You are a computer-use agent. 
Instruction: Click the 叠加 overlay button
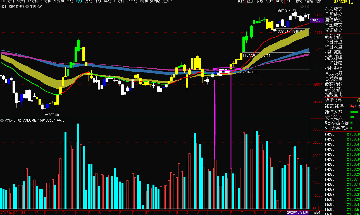tap(250, 1)
